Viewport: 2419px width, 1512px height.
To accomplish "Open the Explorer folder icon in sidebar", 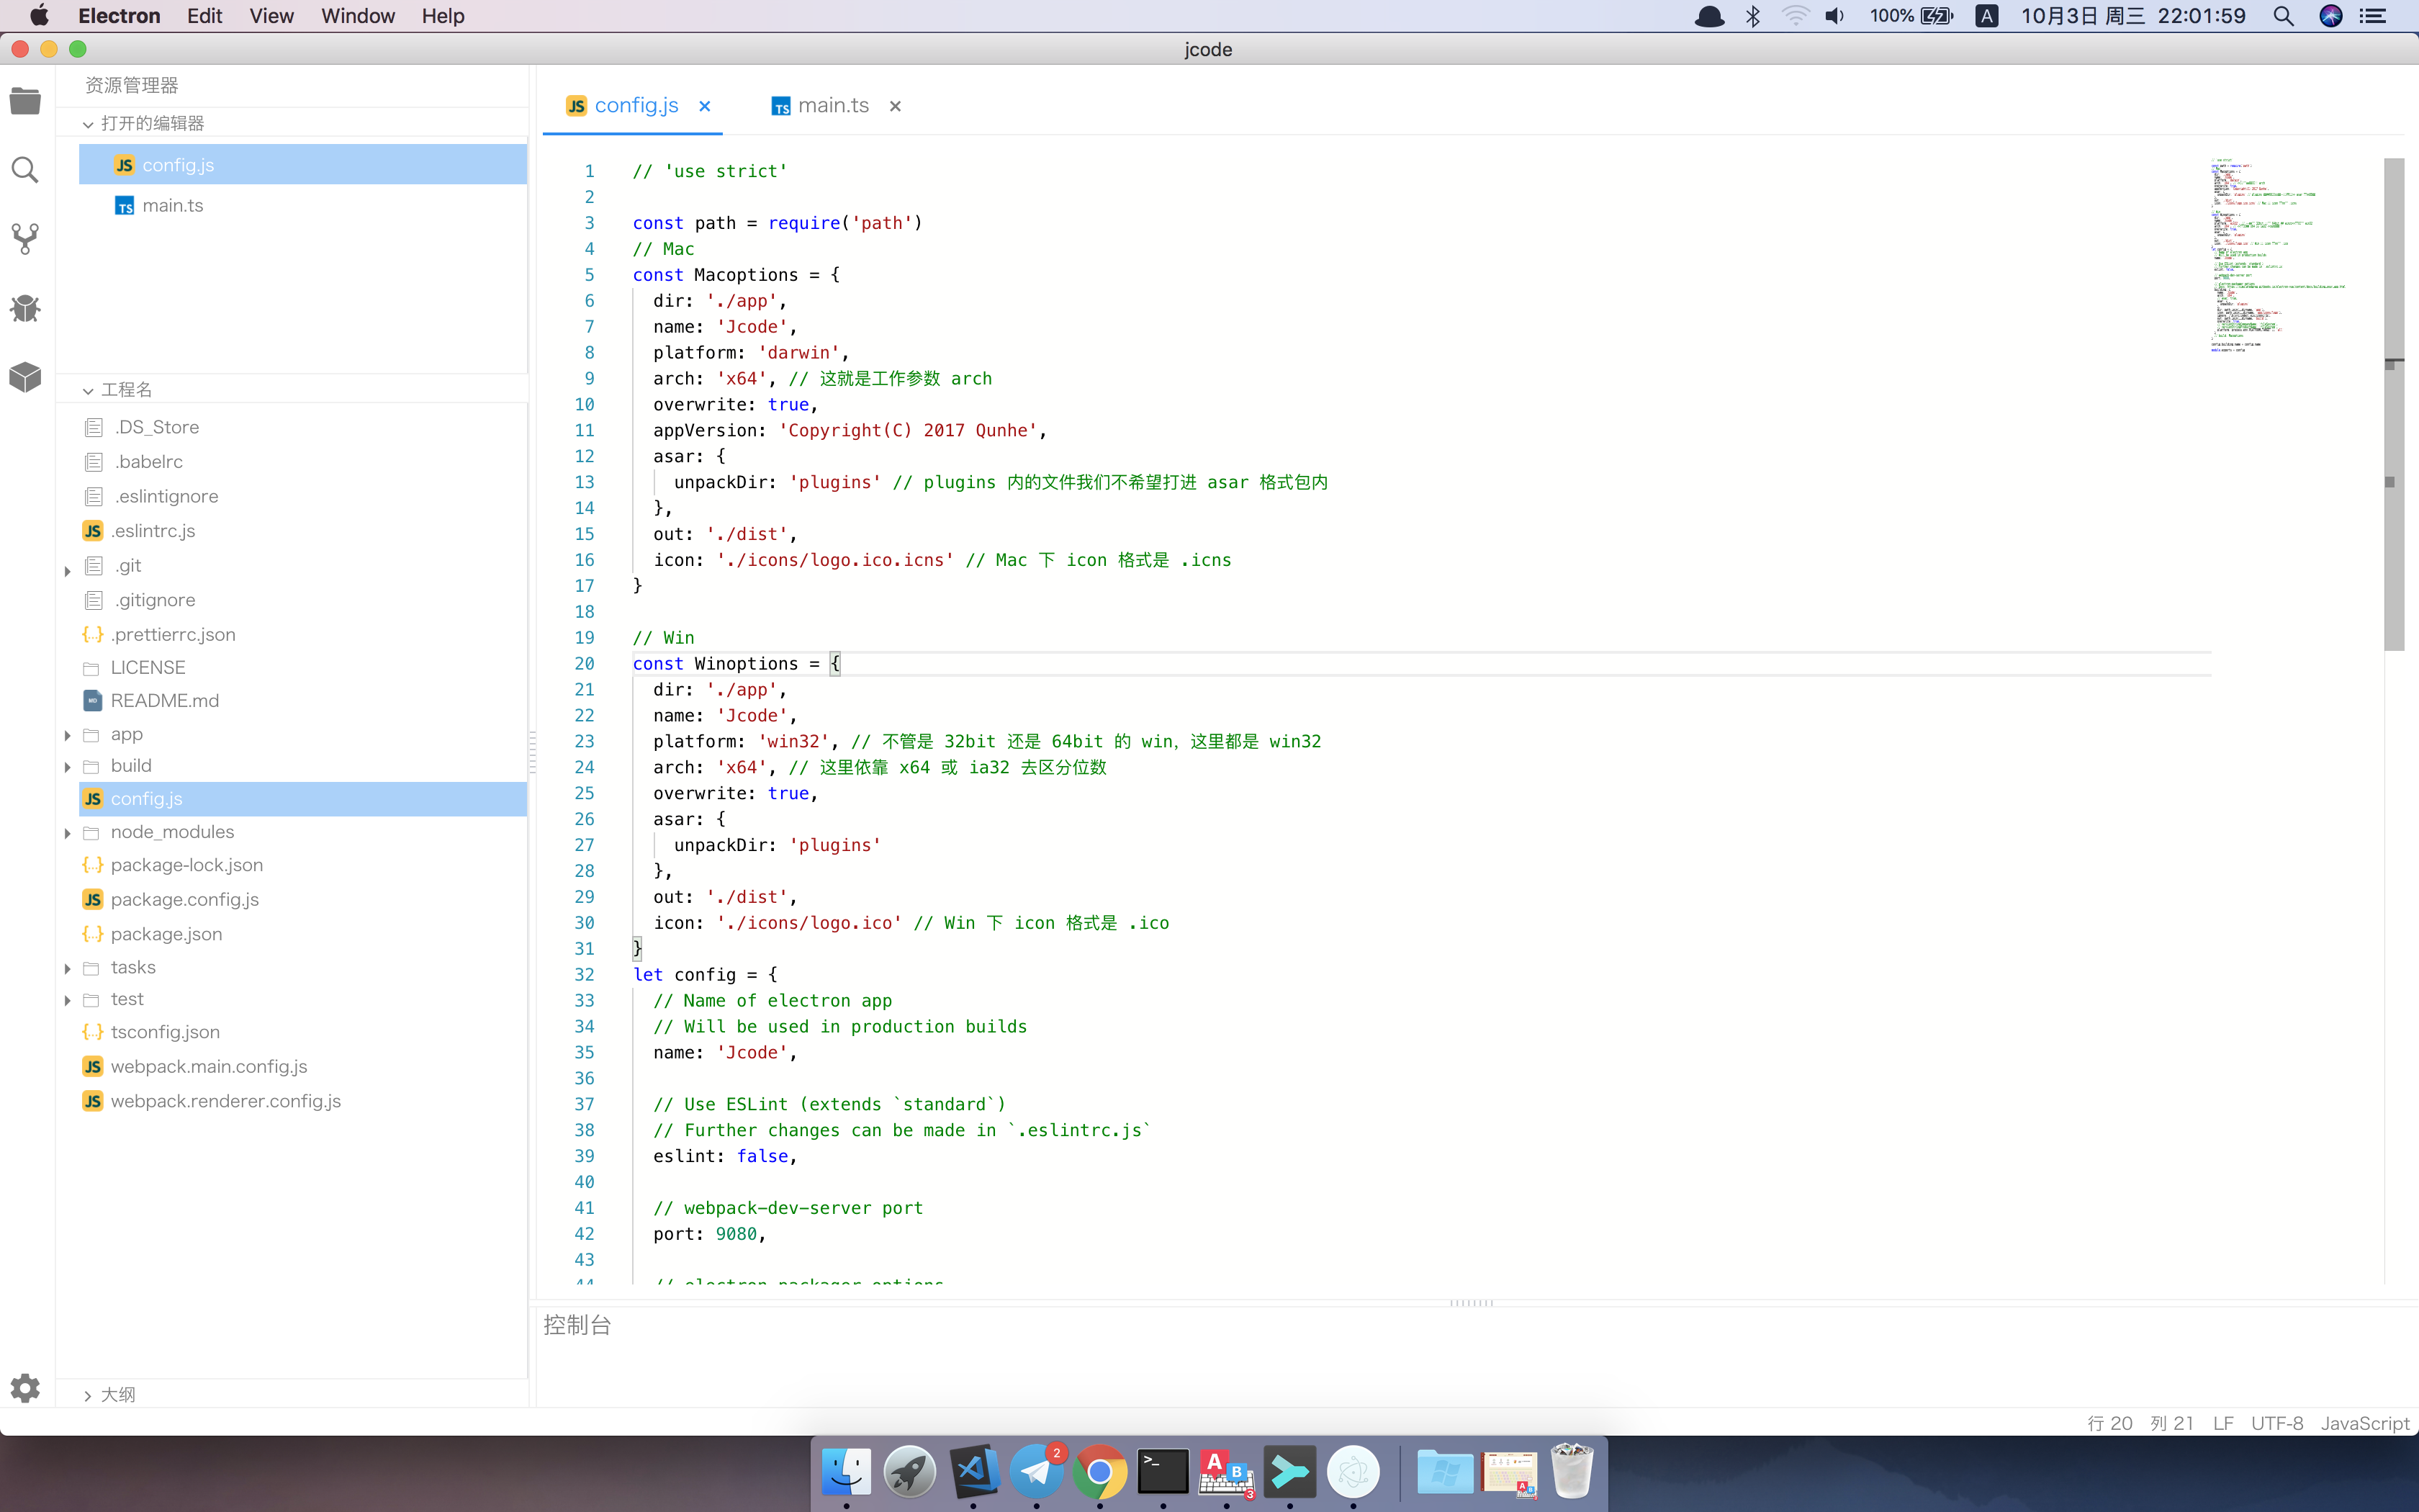I will click(25, 100).
